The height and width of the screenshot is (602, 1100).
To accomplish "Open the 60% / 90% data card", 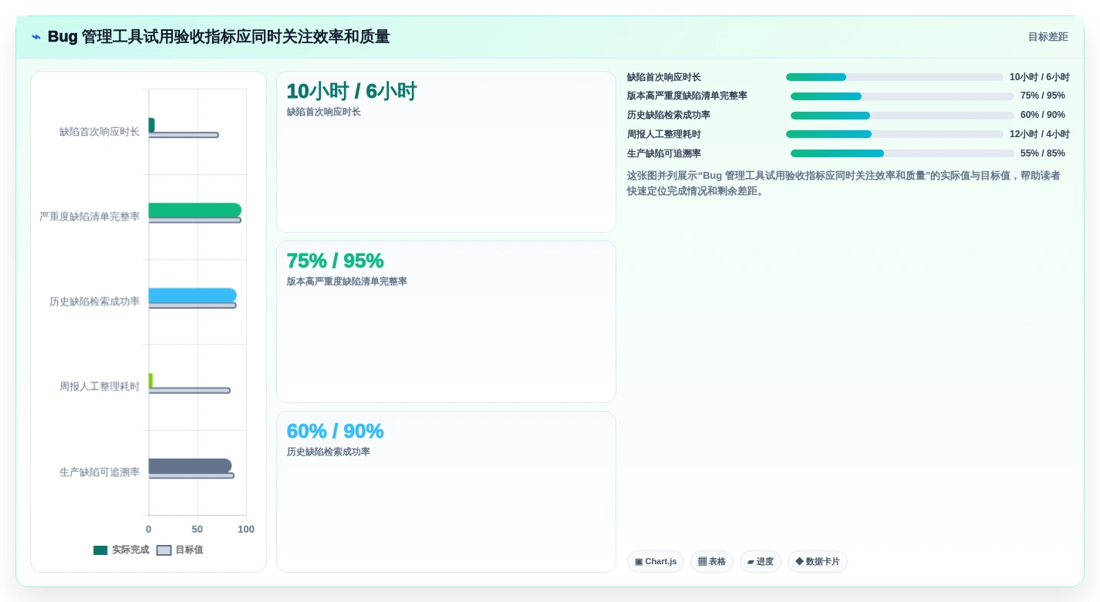I will point(446,492).
